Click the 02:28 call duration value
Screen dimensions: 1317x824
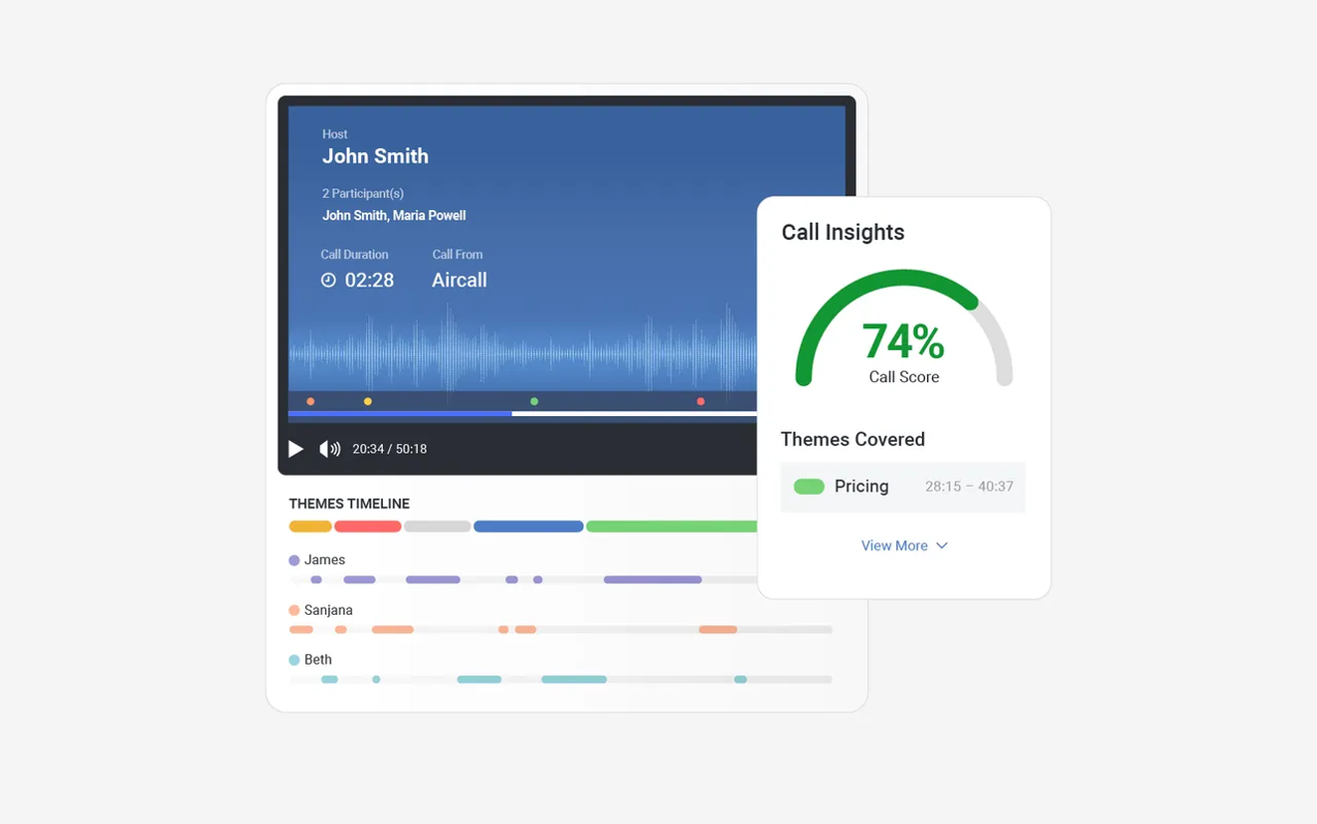[x=369, y=281]
